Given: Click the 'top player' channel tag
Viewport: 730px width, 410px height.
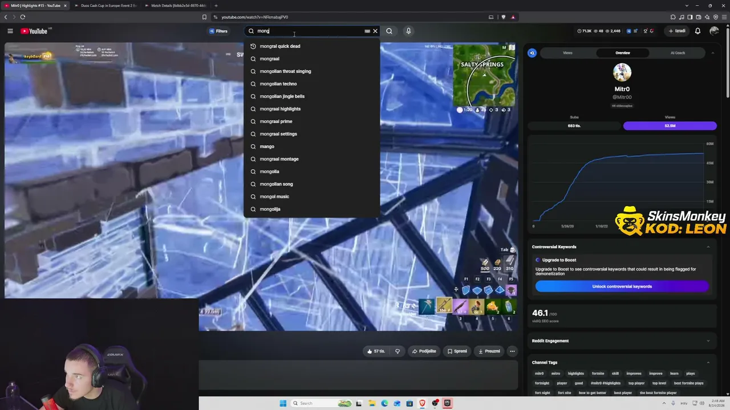Looking at the screenshot, I should (636, 383).
